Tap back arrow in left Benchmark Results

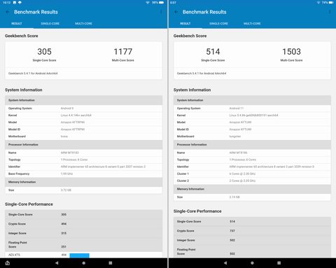(x=8, y=12)
